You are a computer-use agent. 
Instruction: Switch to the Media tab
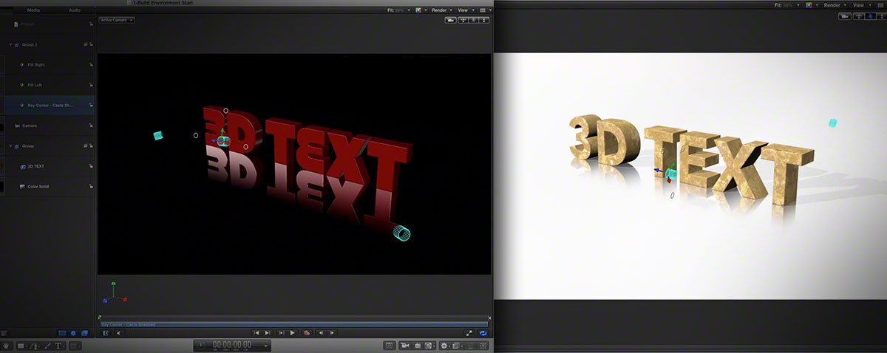(x=33, y=10)
